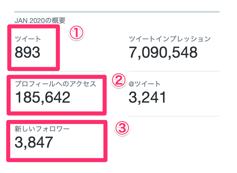Click the tweet count 893

point(28,52)
